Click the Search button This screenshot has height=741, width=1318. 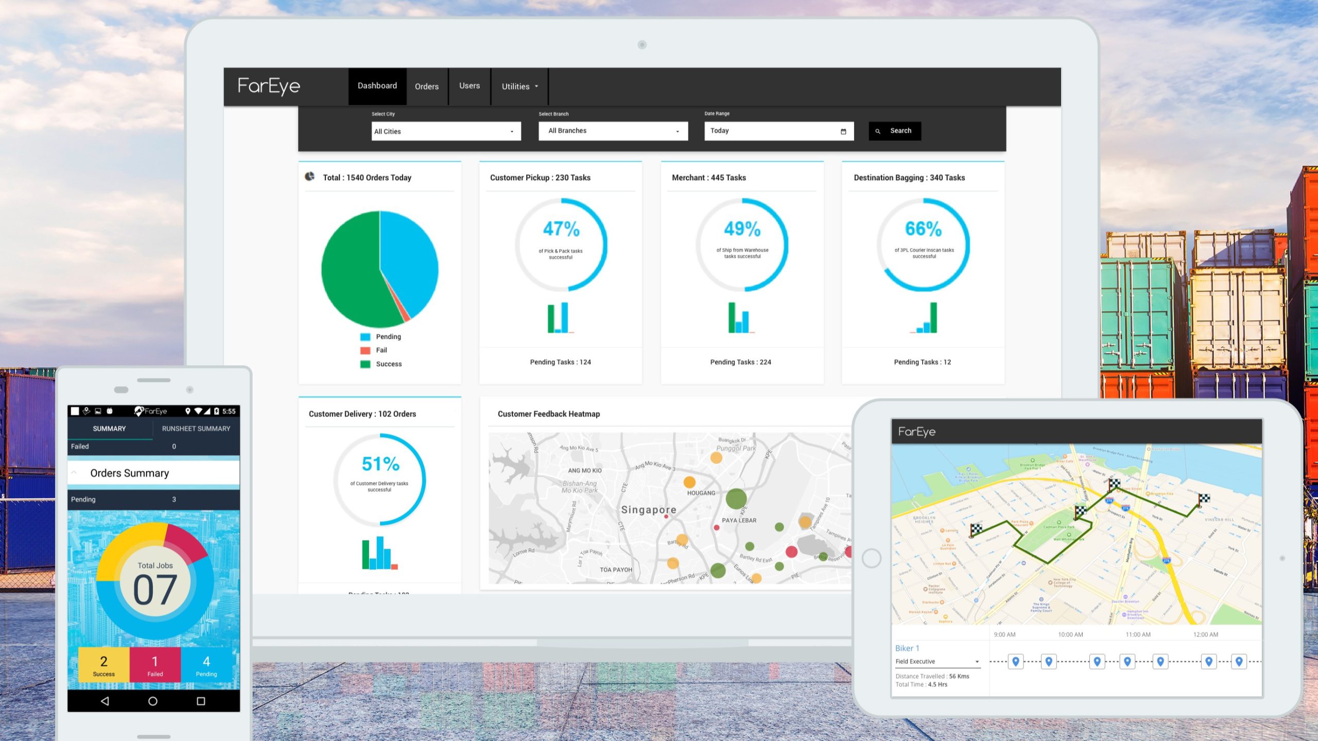point(895,131)
